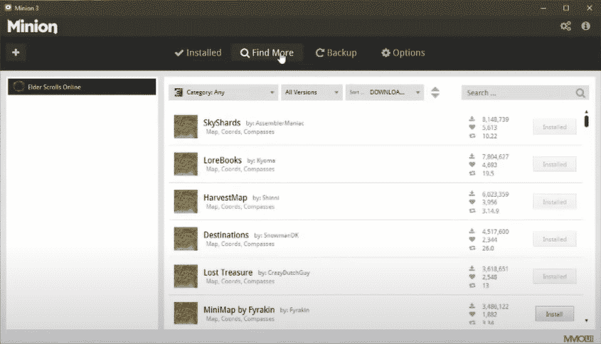Click the MiniMap by Fyrakin thumbnail
The height and width of the screenshot is (344, 601).
coord(186,313)
